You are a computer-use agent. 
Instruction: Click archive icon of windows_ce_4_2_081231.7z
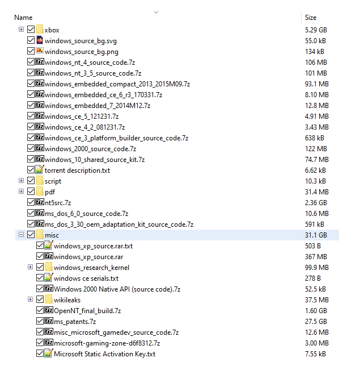pyautogui.click(x=40, y=127)
